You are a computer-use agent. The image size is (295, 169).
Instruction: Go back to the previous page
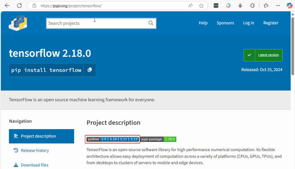[x=7, y=6]
